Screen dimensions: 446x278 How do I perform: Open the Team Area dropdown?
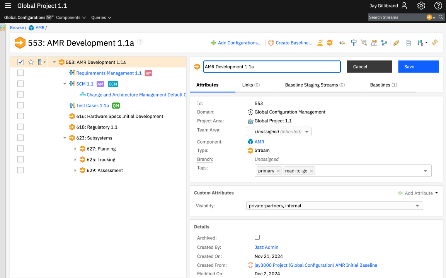click(x=279, y=131)
